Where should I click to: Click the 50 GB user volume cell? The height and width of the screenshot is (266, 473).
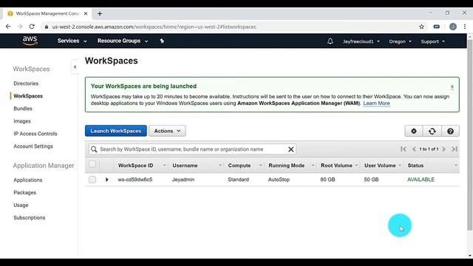(371, 180)
